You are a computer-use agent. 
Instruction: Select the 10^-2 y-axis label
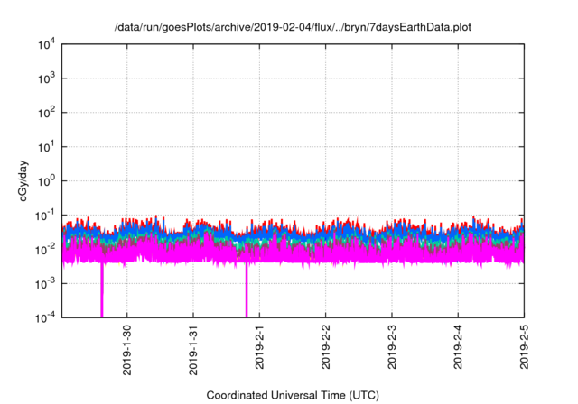click(45, 250)
